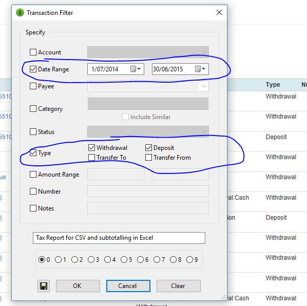The width and height of the screenshot is (307, 306).
Task: Uncheck the Date Range checkbox
Action: coord(33,69)
